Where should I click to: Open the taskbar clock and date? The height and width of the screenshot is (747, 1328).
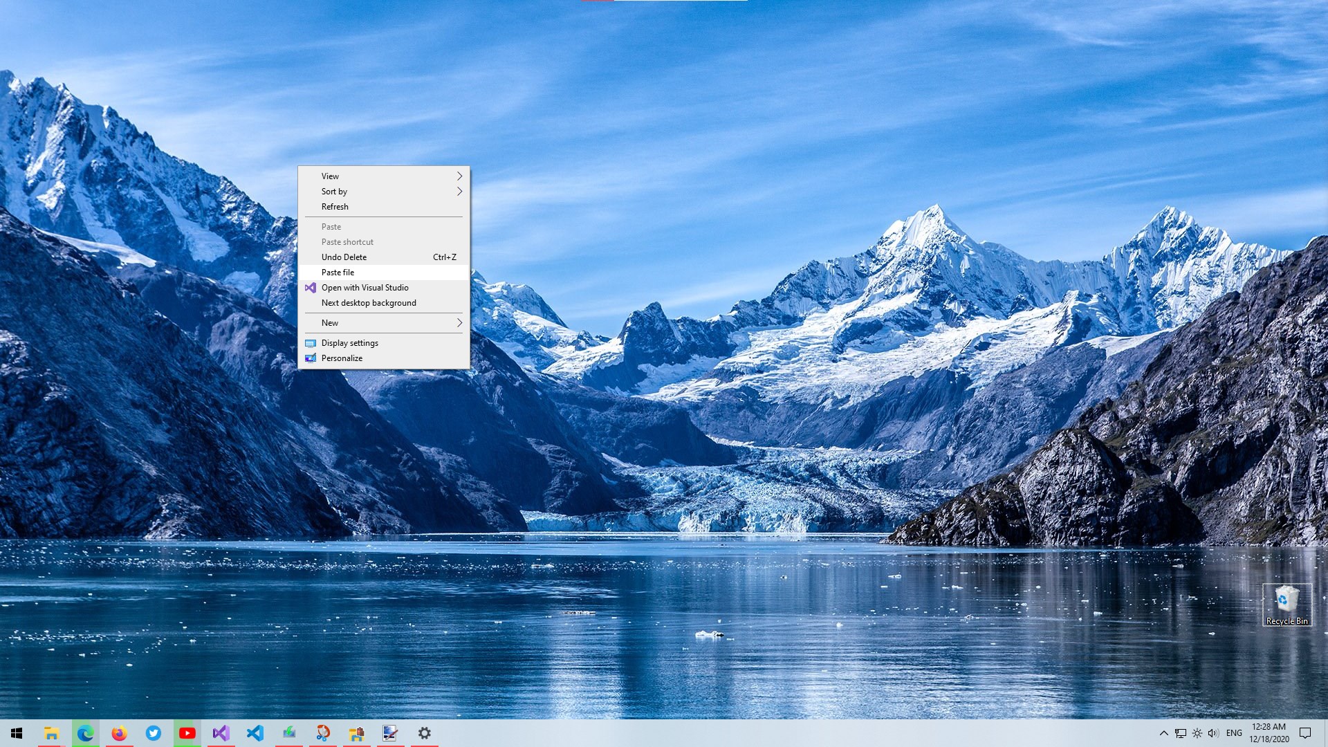click(x=1269, y=733)
